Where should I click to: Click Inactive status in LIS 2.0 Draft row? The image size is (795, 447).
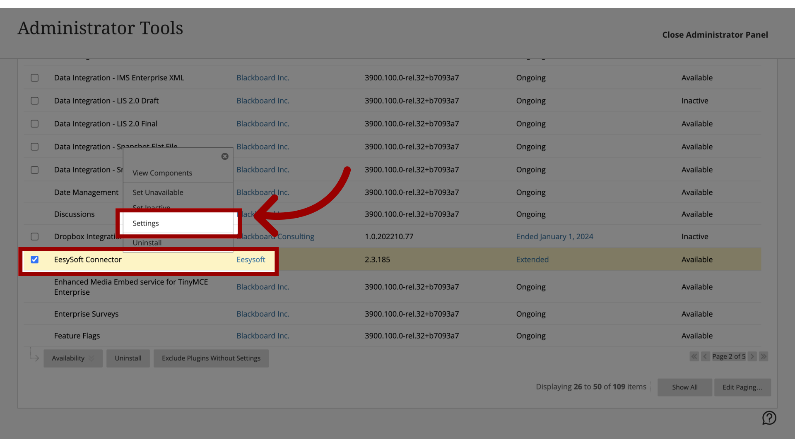click(x=695, y=101)
